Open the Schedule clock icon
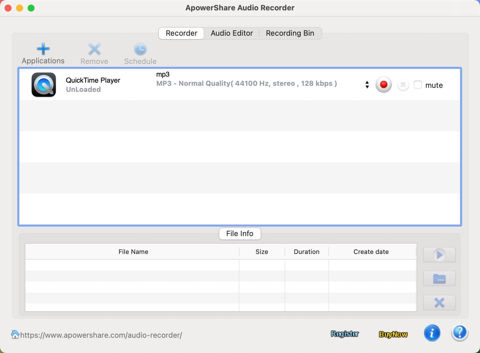 click(x=140, y=49)
